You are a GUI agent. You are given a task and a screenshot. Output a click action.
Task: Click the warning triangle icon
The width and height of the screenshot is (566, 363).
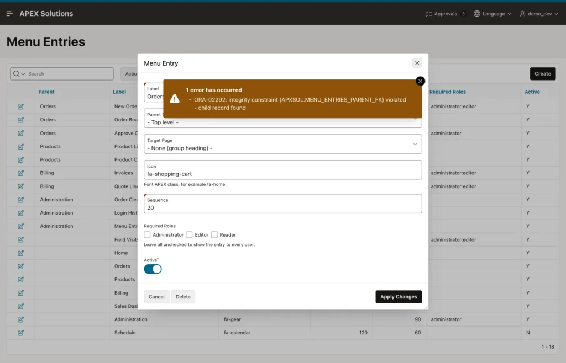175,99
